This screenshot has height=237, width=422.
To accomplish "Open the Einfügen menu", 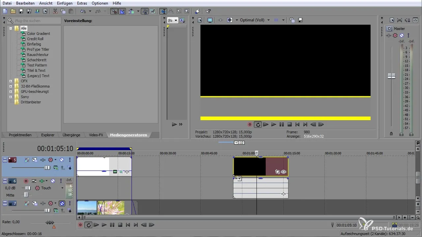I will click(x=65, y=3).
